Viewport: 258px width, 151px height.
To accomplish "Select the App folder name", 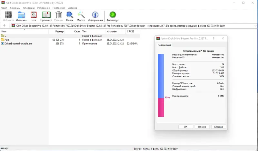I will click(x=7, y=40).
